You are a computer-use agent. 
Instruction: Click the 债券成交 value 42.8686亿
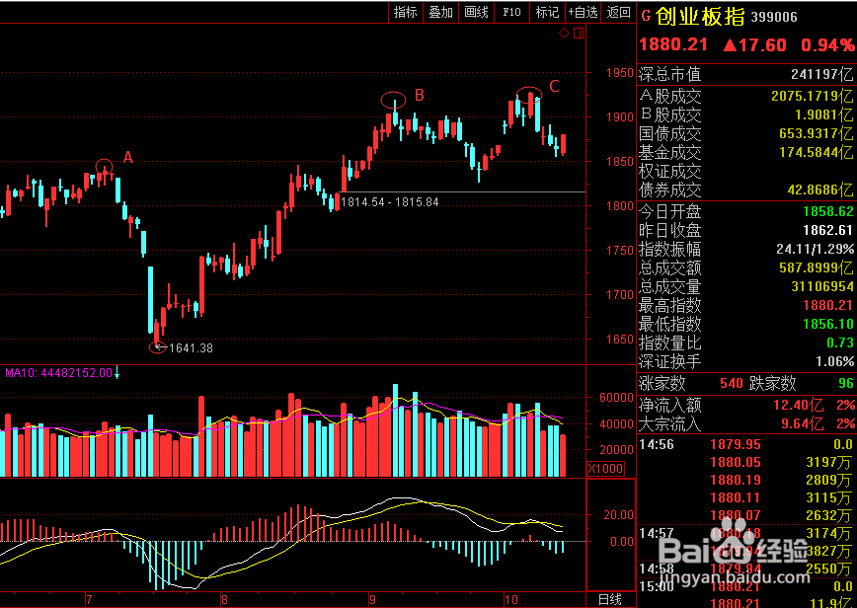pyautogui.click(x=819, y=190)
